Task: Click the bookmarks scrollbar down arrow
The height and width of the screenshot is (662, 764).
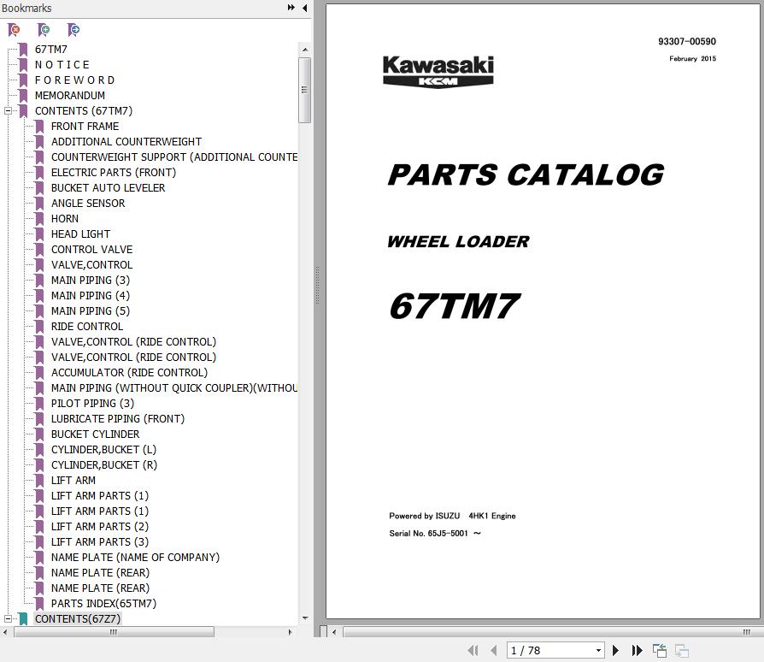Action: click(x=305, y=618)
